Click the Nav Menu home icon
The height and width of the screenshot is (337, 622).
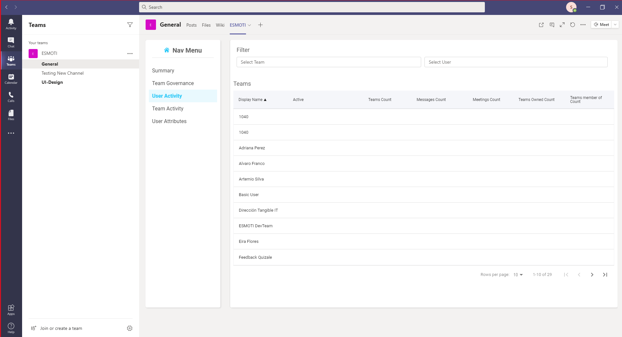167,50
